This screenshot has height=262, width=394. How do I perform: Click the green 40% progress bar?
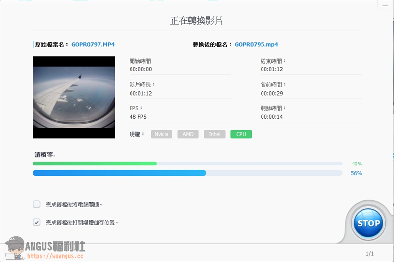(x=188, y=164)
